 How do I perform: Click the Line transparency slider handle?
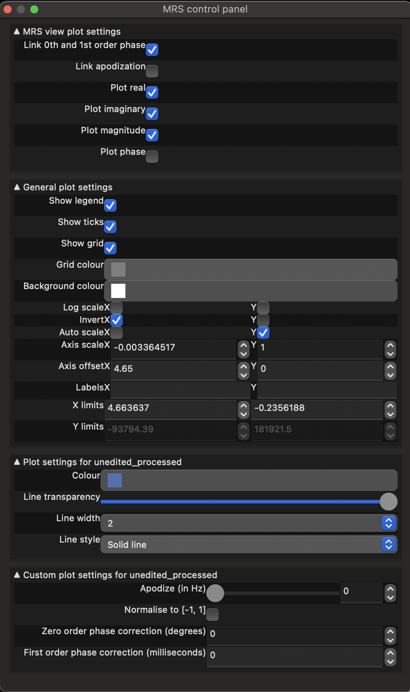pyautogui.click(x=388, y=502)
